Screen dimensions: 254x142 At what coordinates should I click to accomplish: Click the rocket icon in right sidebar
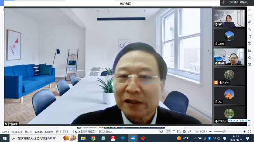pos(249,58)
